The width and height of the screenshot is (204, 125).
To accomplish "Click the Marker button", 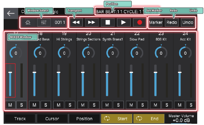I will coord(156,22).
